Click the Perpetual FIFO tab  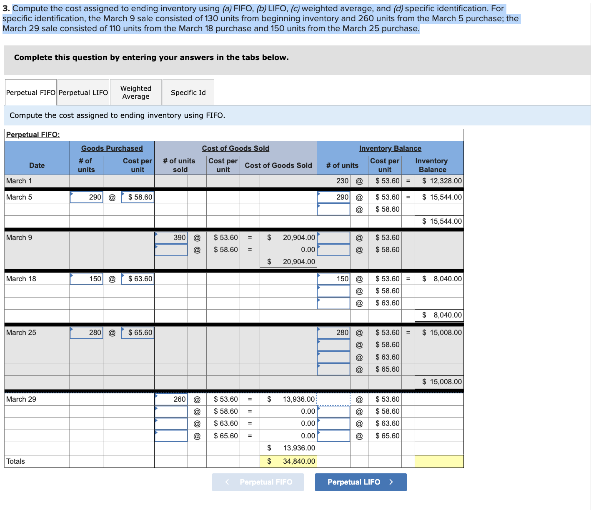[x=30, y=92]
